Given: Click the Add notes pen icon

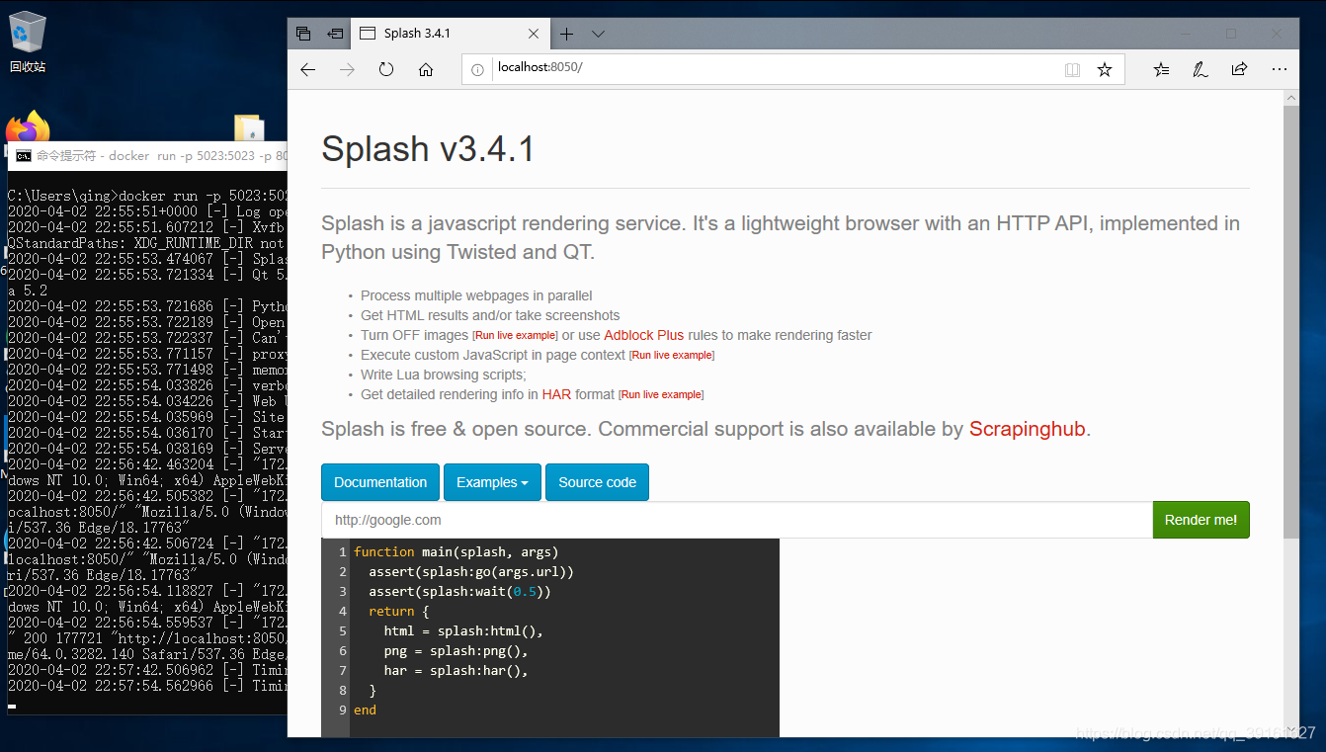Looking at the screenshot, I should [1200, 70].
